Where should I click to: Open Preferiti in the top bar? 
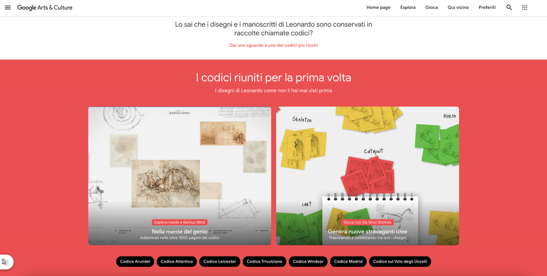pyautogui.click(x=487, y=8)
